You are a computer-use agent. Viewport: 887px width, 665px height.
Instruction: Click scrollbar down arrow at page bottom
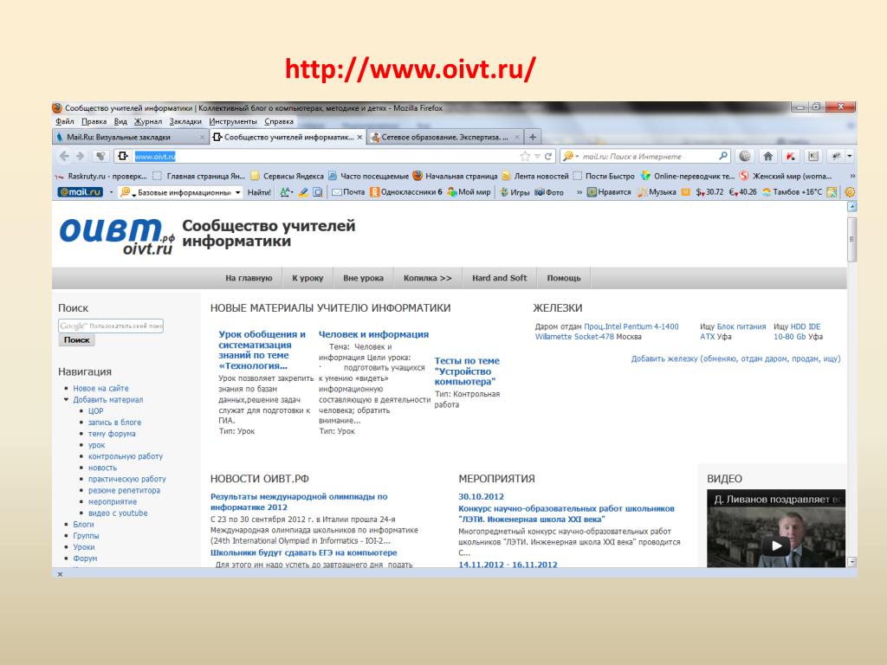852,561
